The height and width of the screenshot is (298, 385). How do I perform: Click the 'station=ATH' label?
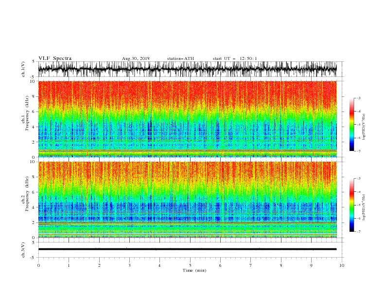[180, 58]
